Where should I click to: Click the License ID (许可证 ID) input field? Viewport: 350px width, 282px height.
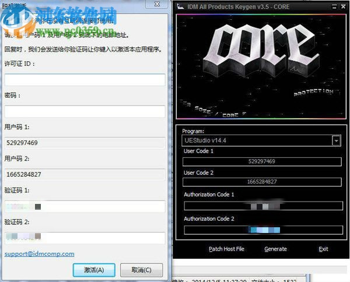[x=85, y=80]
